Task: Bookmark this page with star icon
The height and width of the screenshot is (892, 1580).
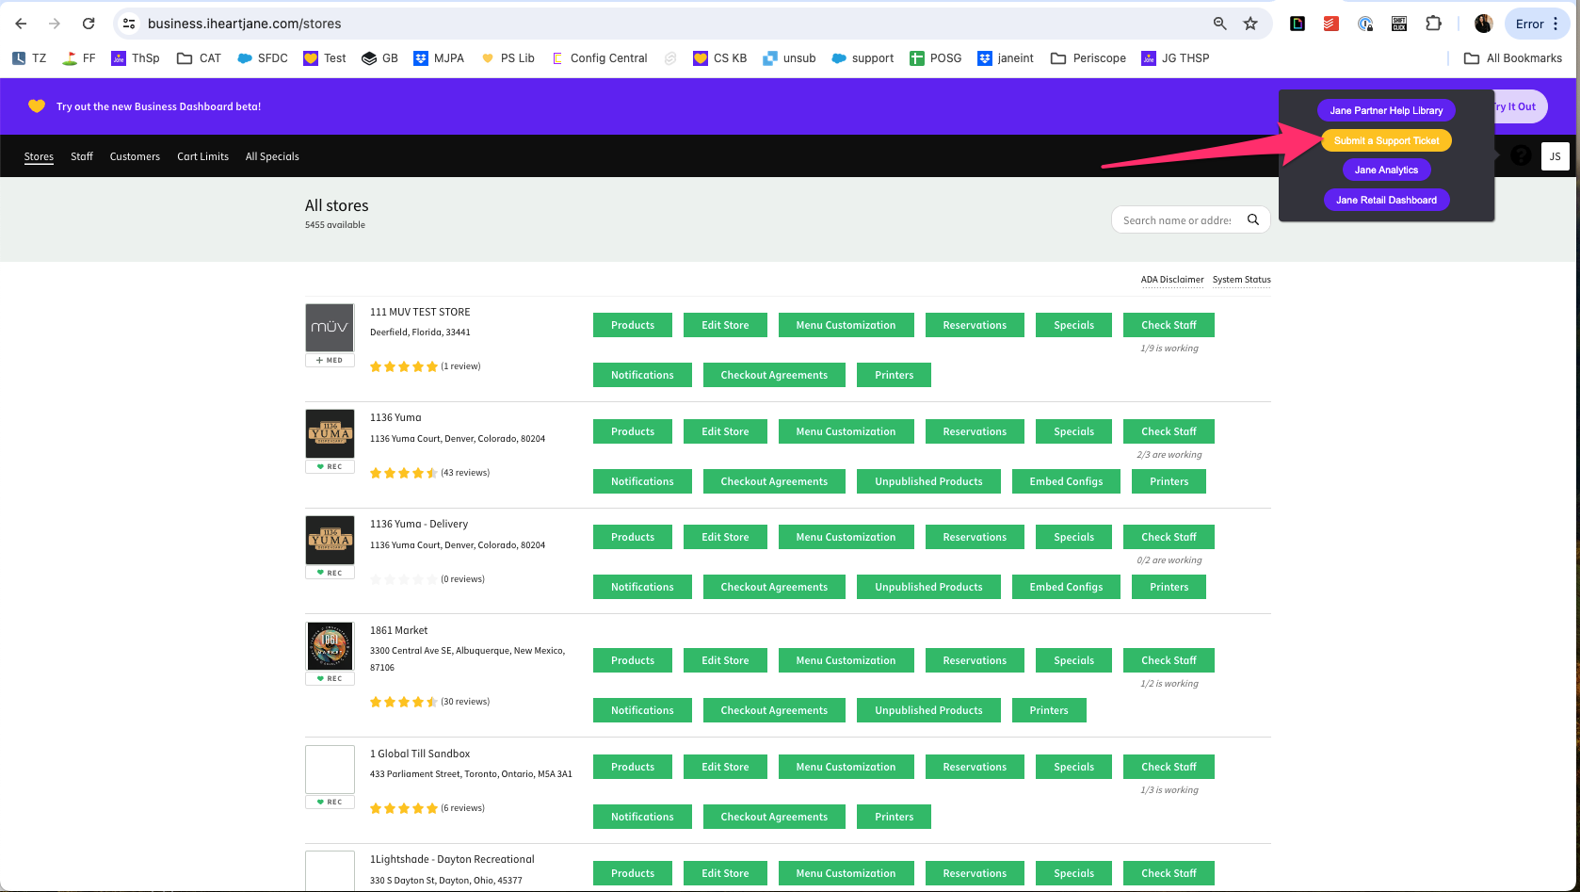Action: pyautogui.click(x=1250, y=24)
